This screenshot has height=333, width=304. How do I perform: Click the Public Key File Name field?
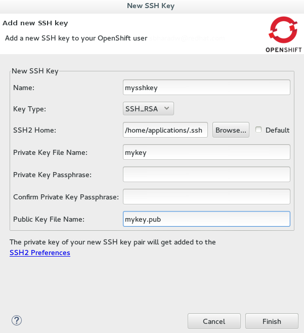point(206,219)
